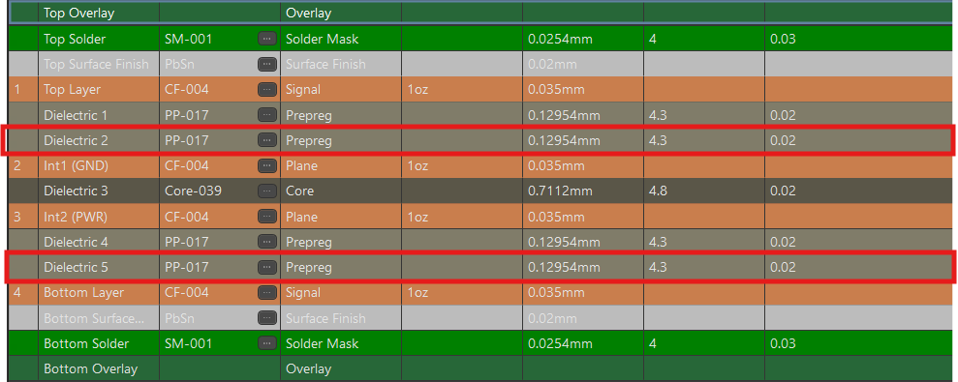Open material picker for Top Surface Finish PbSn
958x382 pixels.
[267, 64]
